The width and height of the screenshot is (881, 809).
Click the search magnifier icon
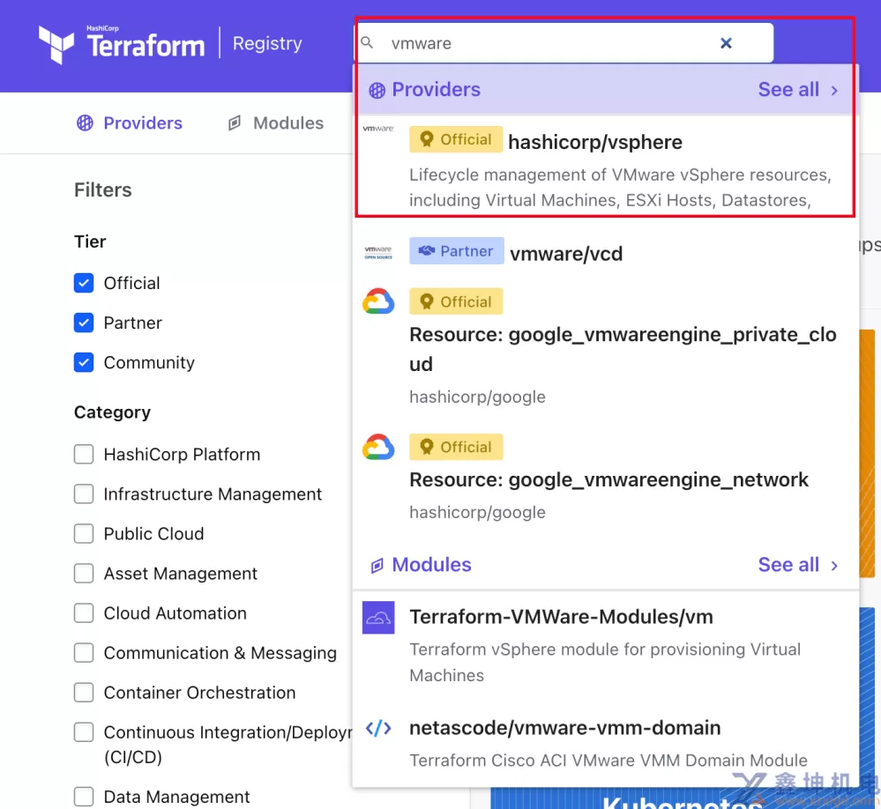[367, 42]
